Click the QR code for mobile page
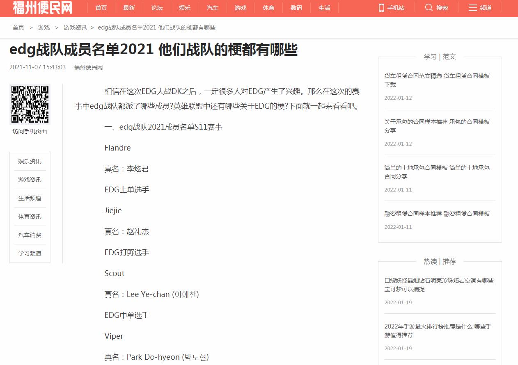 click(x=30, y=104)
